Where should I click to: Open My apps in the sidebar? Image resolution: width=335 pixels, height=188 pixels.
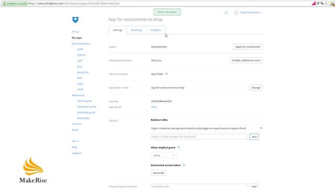pyautogui.click(x=77, y=38)
